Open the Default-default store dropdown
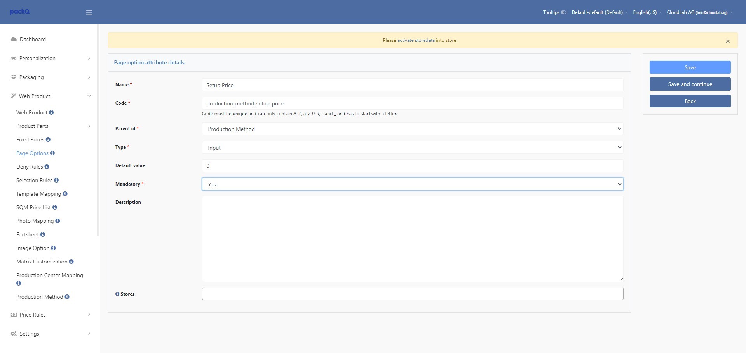The height and width of the screenshot is (353, 746). tap(600, 12)
